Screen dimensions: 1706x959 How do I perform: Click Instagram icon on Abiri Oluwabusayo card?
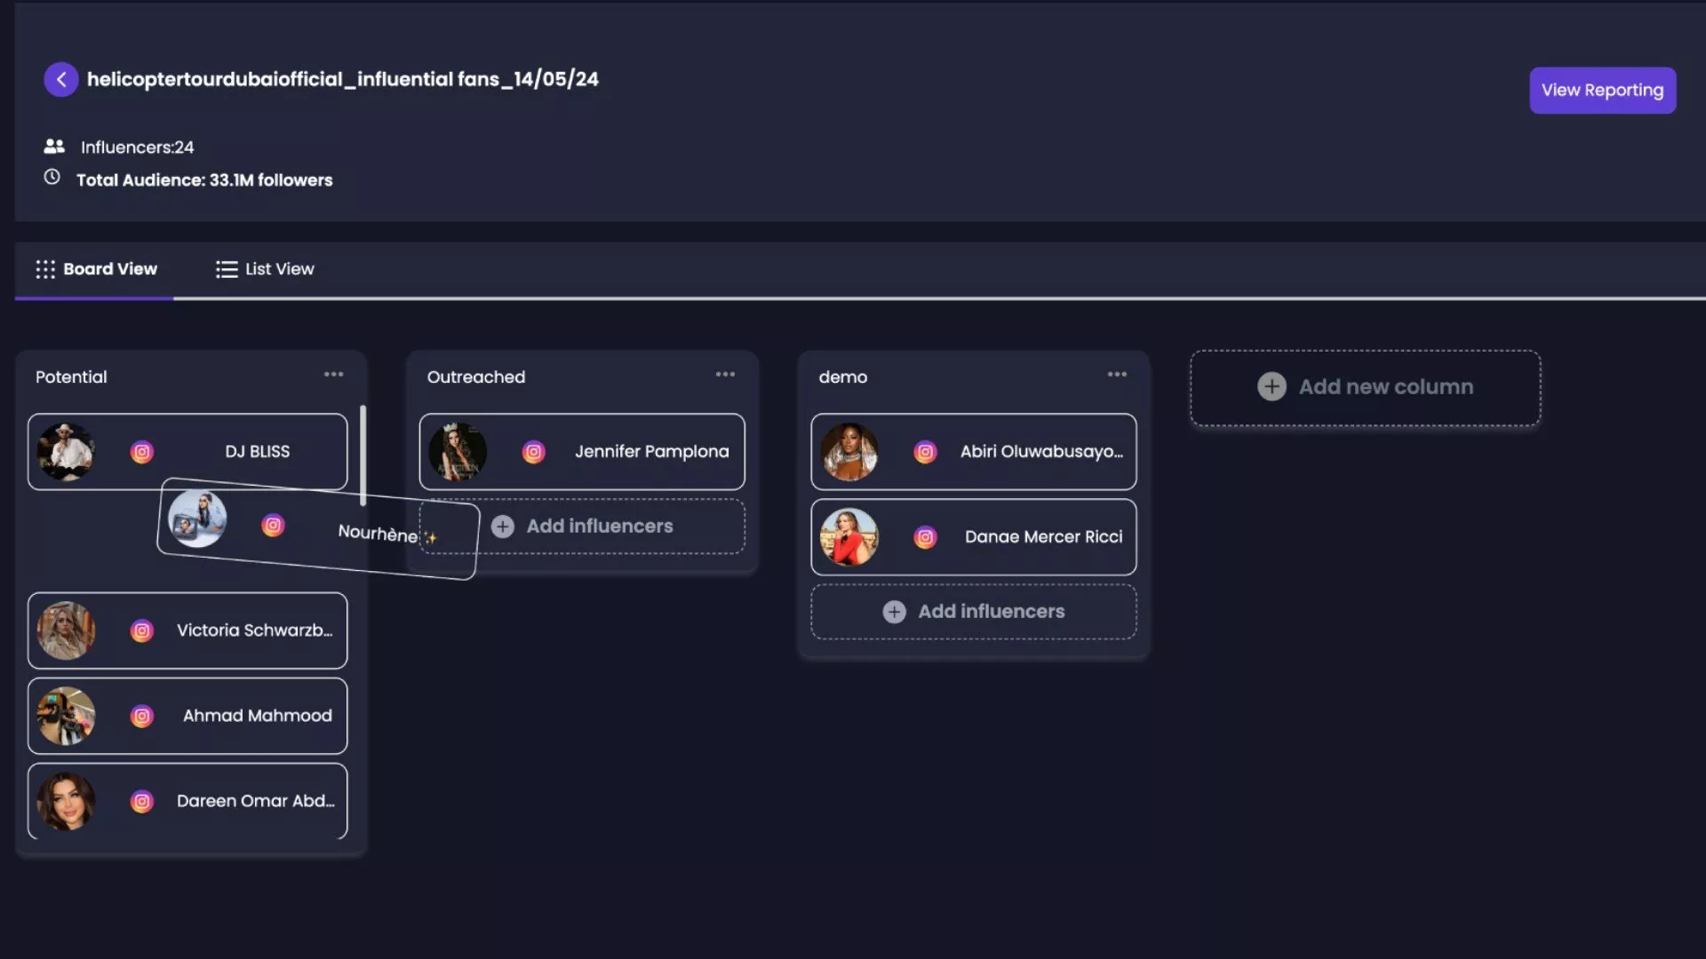pos(925,452)
